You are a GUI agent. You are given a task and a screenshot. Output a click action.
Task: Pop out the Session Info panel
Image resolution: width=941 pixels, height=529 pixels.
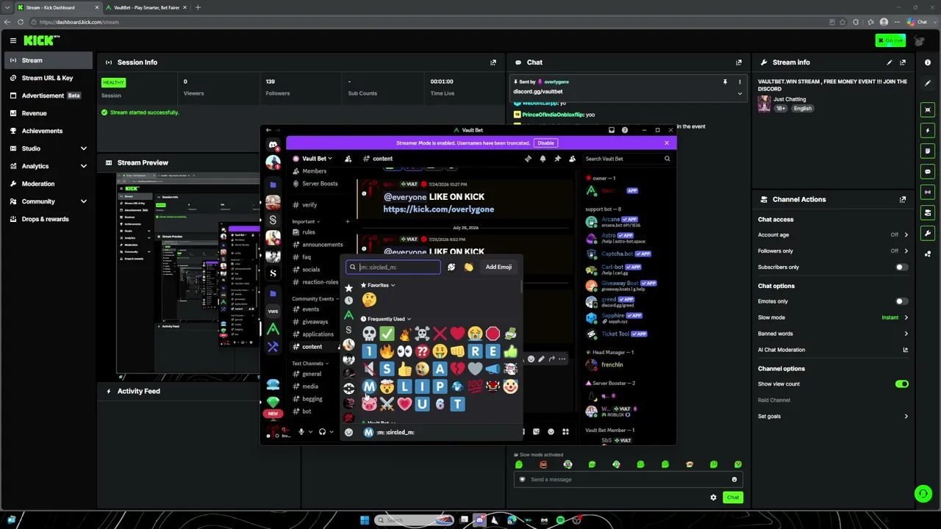tap(493, 62)
